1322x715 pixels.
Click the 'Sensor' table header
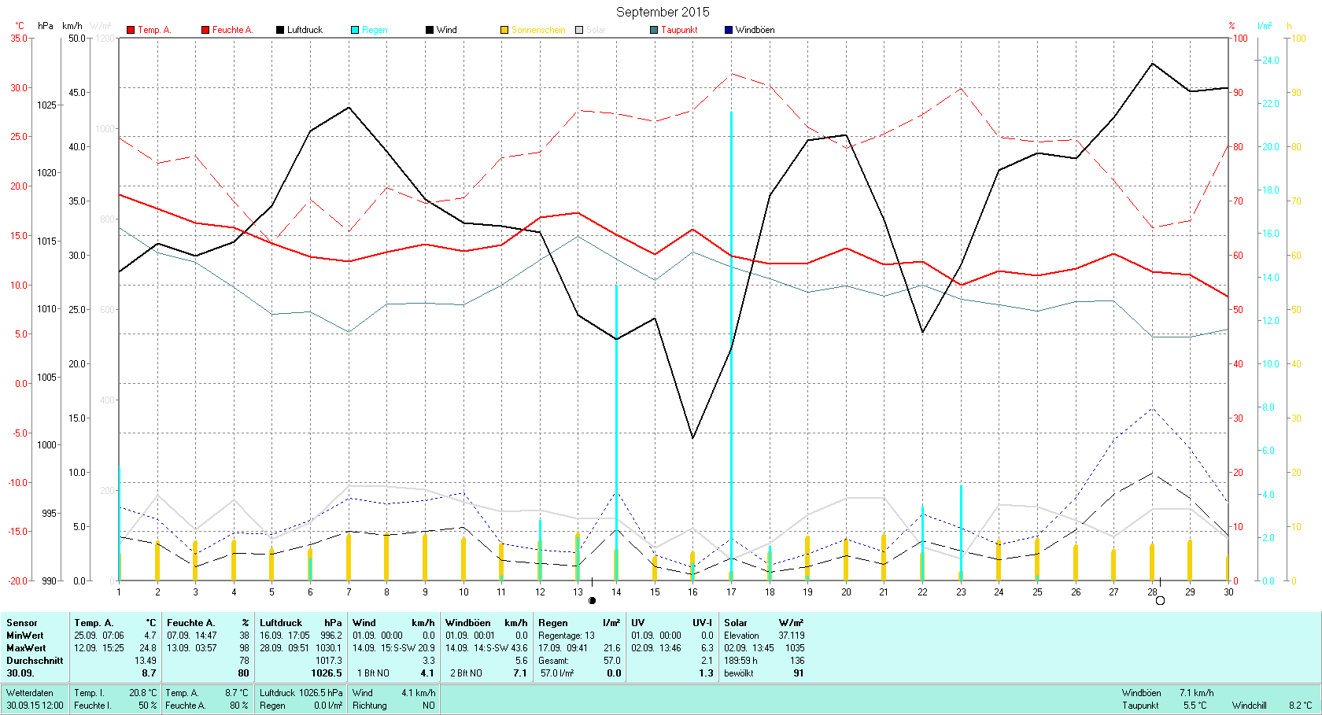tap(22, 623)
